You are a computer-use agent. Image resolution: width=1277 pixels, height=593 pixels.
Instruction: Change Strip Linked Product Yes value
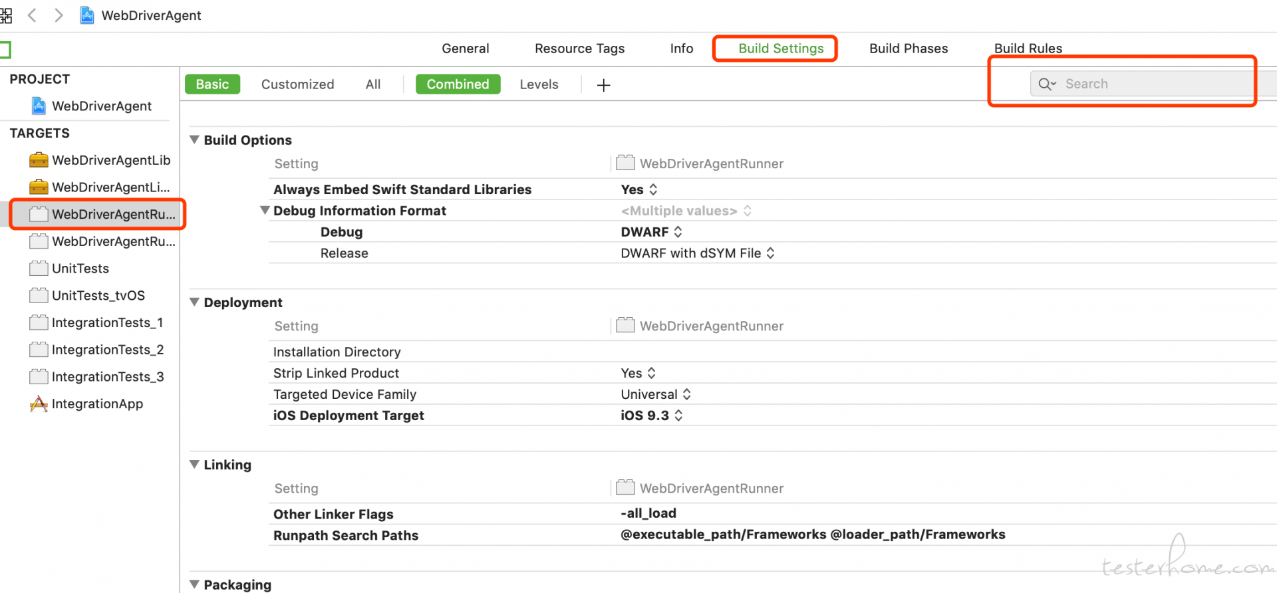(638, 373)
